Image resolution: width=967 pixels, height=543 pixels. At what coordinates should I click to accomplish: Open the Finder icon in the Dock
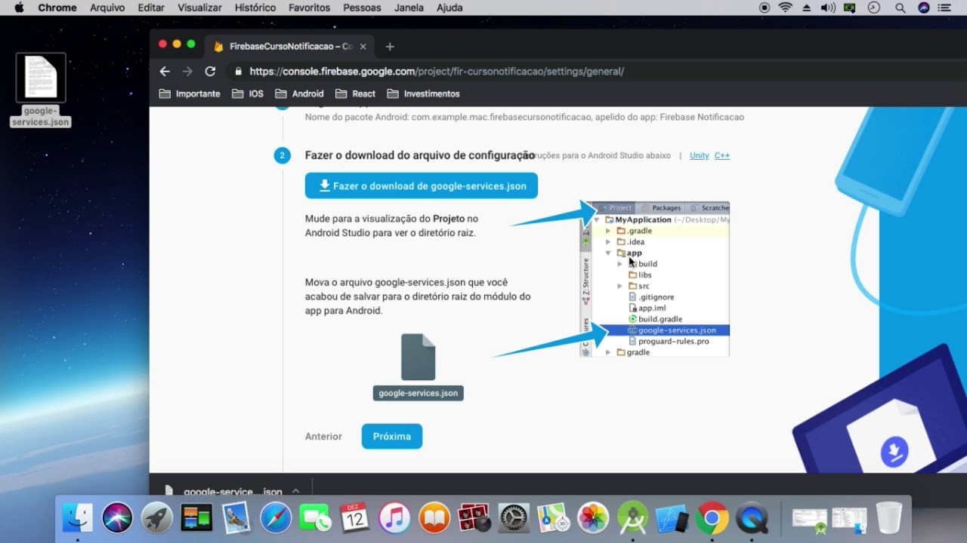click(x=77, y=518)
